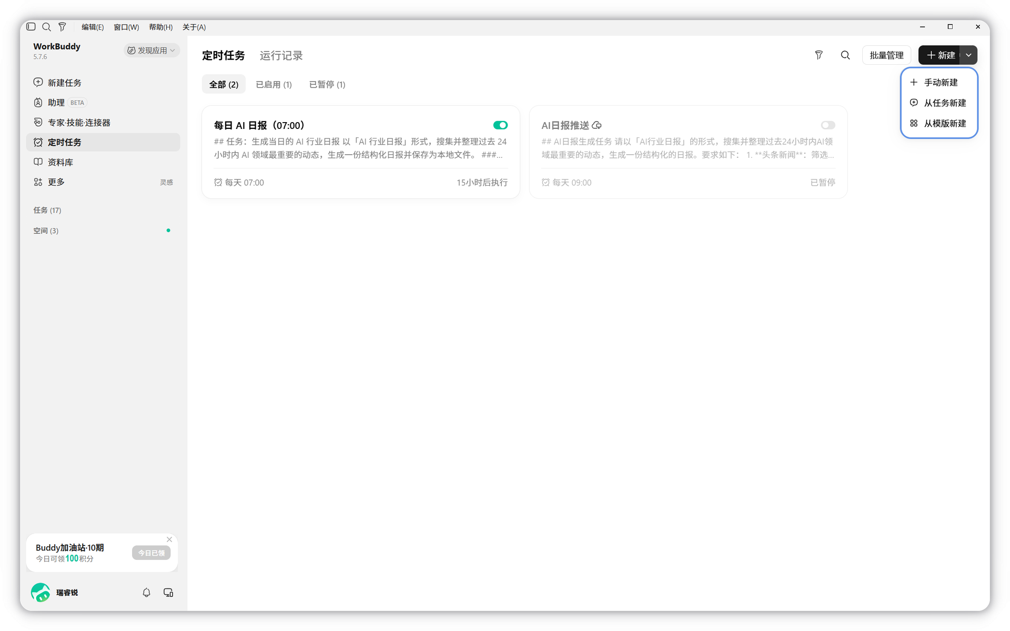Minimize the WorkBuddy window
Image resolution: width=1010 pixels, height=631 pixels.
922,27
